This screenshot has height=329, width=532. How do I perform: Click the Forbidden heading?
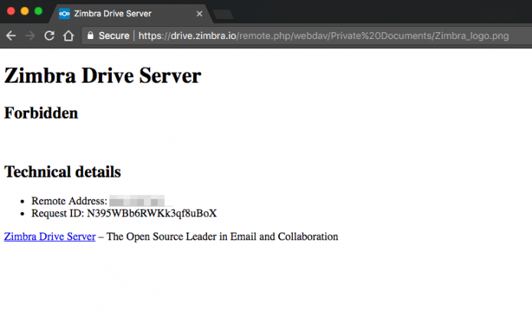tap(41, 112)
